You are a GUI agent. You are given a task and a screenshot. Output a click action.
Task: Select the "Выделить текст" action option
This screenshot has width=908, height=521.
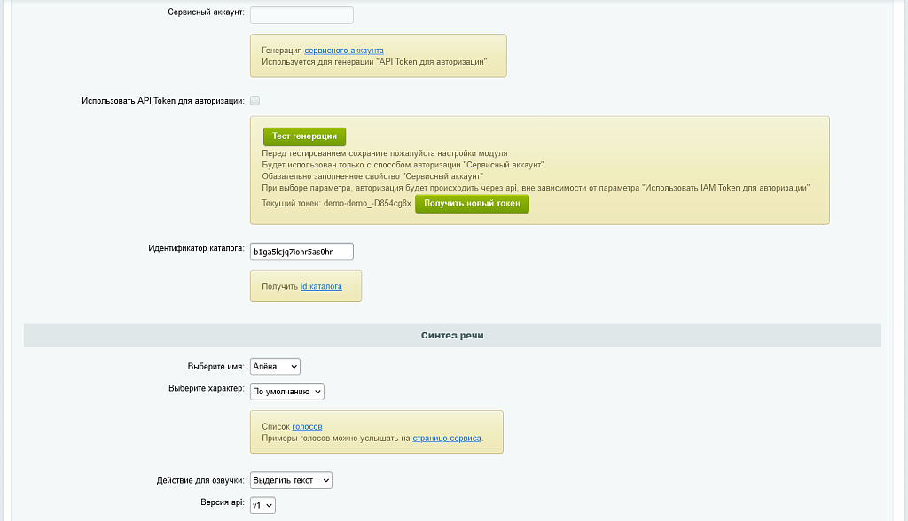[x=291, y=479]
